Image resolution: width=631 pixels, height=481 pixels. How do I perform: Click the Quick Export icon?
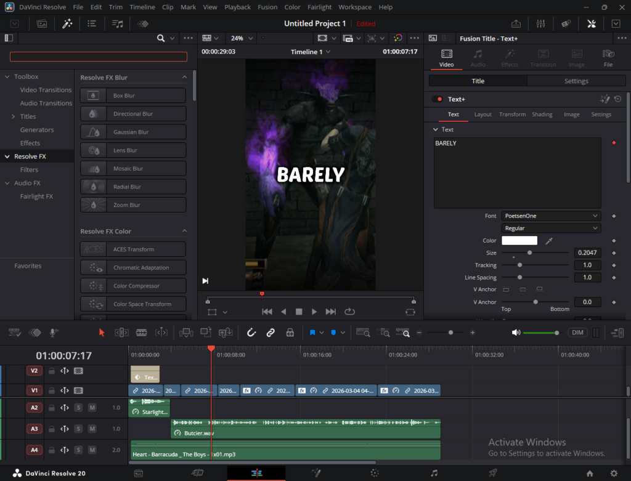point(516,24)
